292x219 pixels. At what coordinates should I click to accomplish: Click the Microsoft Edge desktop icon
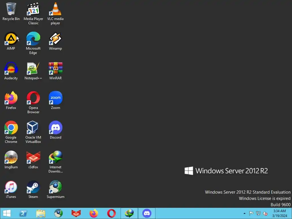(33, 43)
